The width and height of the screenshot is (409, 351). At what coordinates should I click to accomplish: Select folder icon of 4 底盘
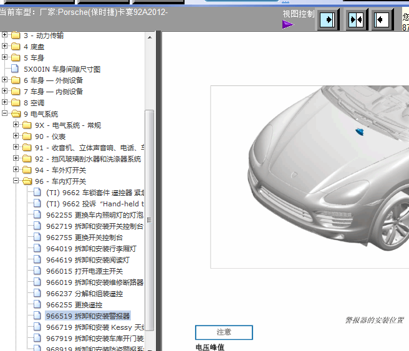coord(16,46)
